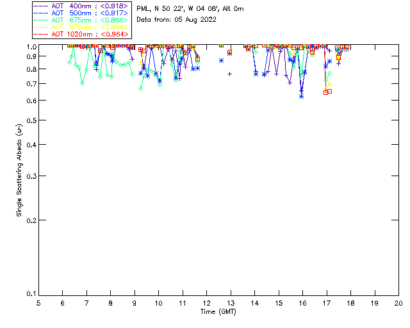410x328 pixels.
Task: Click the 0.4 y-axis tick label
Action: (x=31, y=145)
